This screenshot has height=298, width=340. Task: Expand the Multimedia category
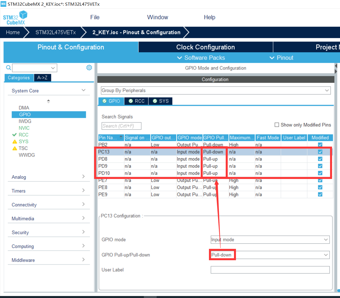(49, 218)
